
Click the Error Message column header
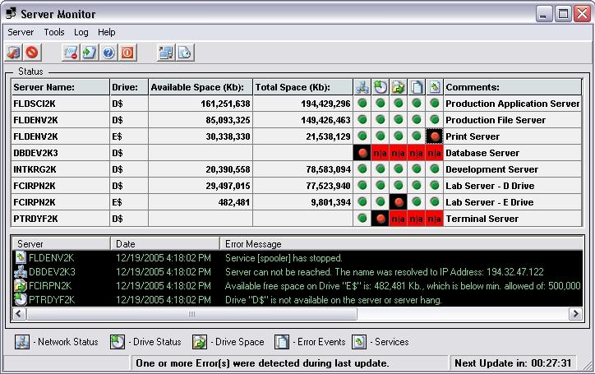(253, 244)
